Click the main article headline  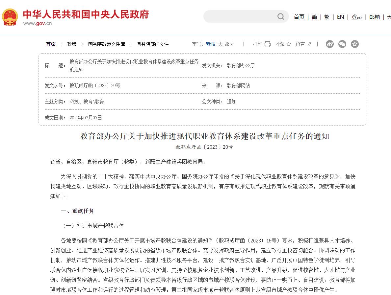204,136
